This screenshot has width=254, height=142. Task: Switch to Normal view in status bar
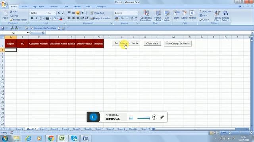click(x=211, y=133)
